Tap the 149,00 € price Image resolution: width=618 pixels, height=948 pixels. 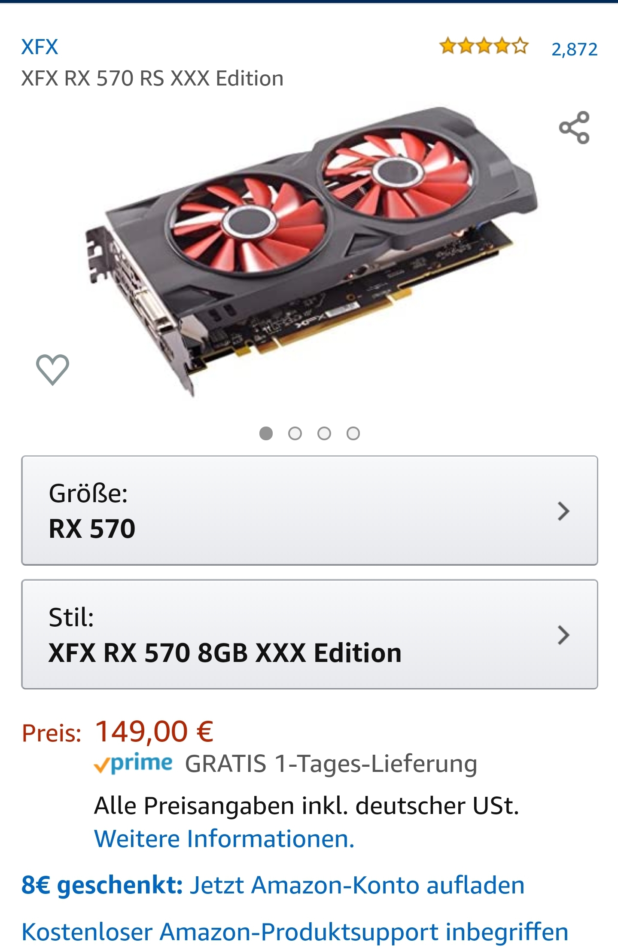point(154,732)
